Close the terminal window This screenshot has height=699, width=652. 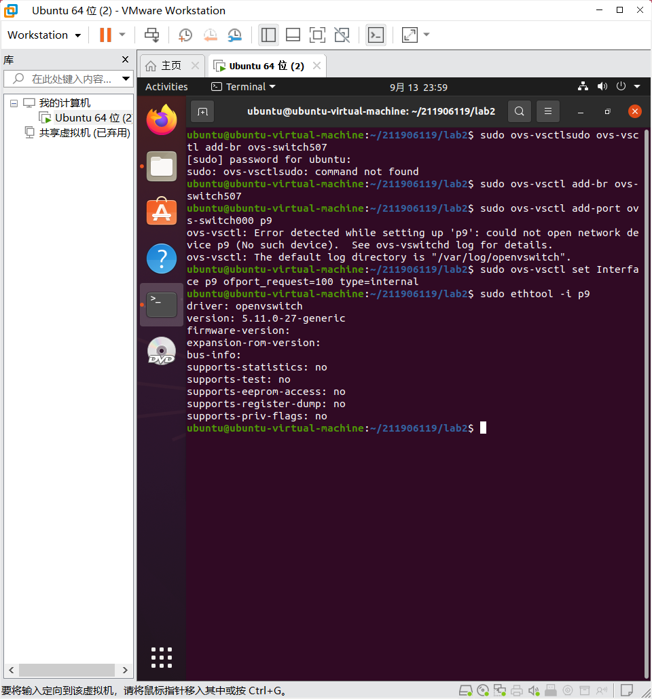coord(634,111)
